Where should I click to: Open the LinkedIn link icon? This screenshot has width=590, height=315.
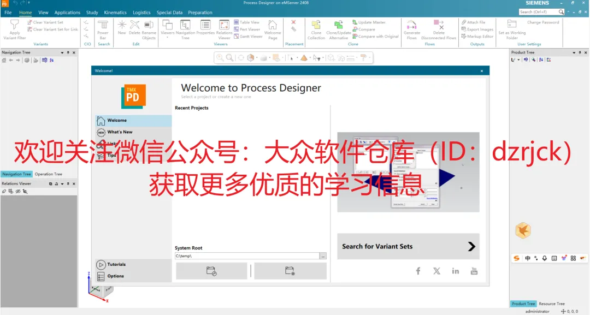point(455,271)
